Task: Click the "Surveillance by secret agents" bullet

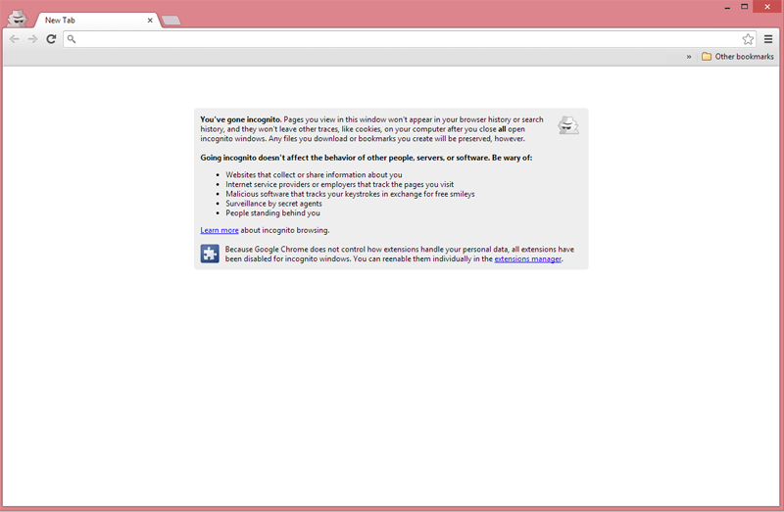Action: click(x=273, y=204)
